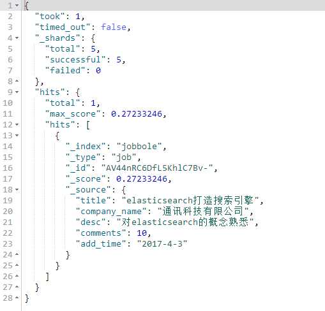
Task: Click the comments value 10
Action: 142,233
